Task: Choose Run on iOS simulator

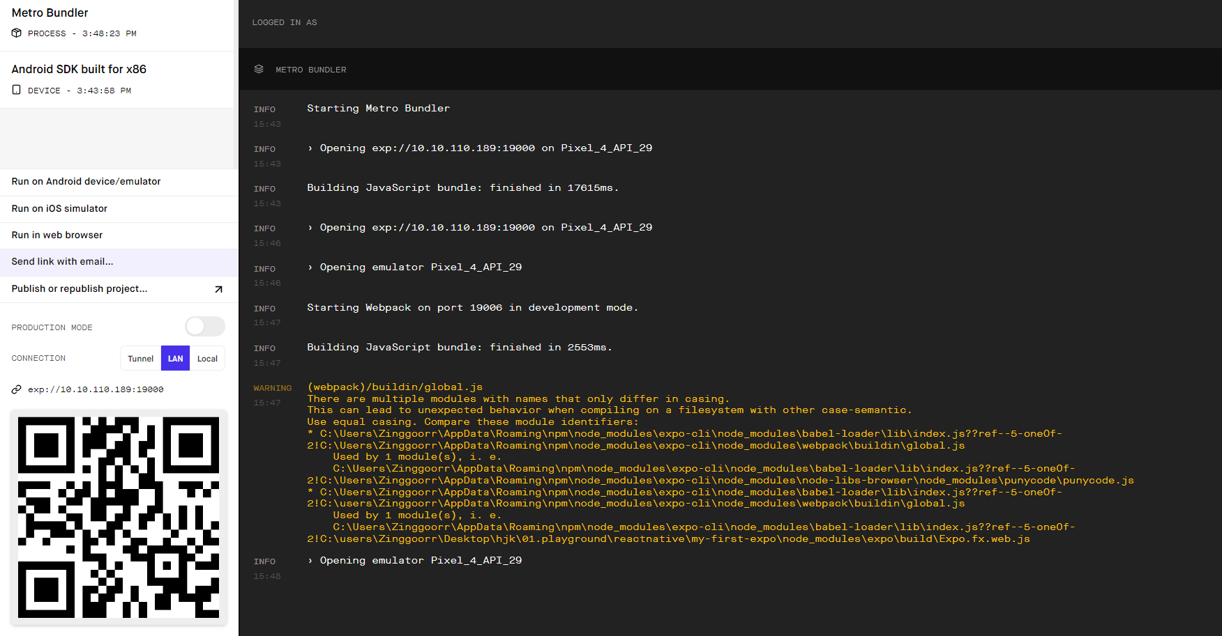Action: click(119, 209)
